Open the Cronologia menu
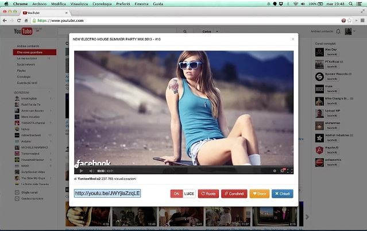Image resolution: width=367 pixels, height=231 pixels. click(x=102, y=4)
